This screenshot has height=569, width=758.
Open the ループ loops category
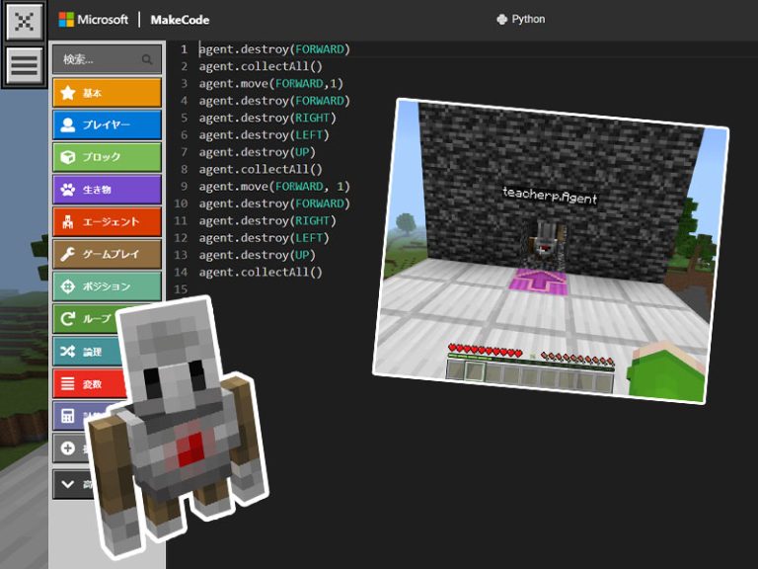[84, 319]
